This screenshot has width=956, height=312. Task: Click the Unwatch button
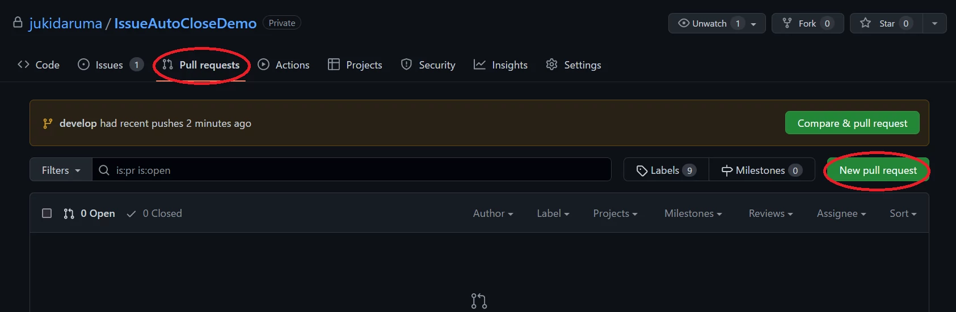point(717,23)
